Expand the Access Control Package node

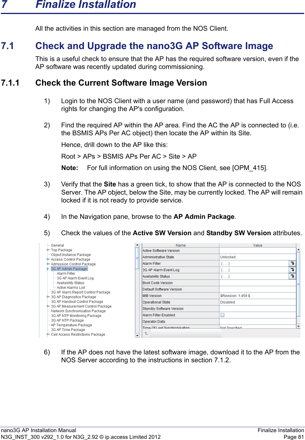pyautogui.click(x=48, y=259)
